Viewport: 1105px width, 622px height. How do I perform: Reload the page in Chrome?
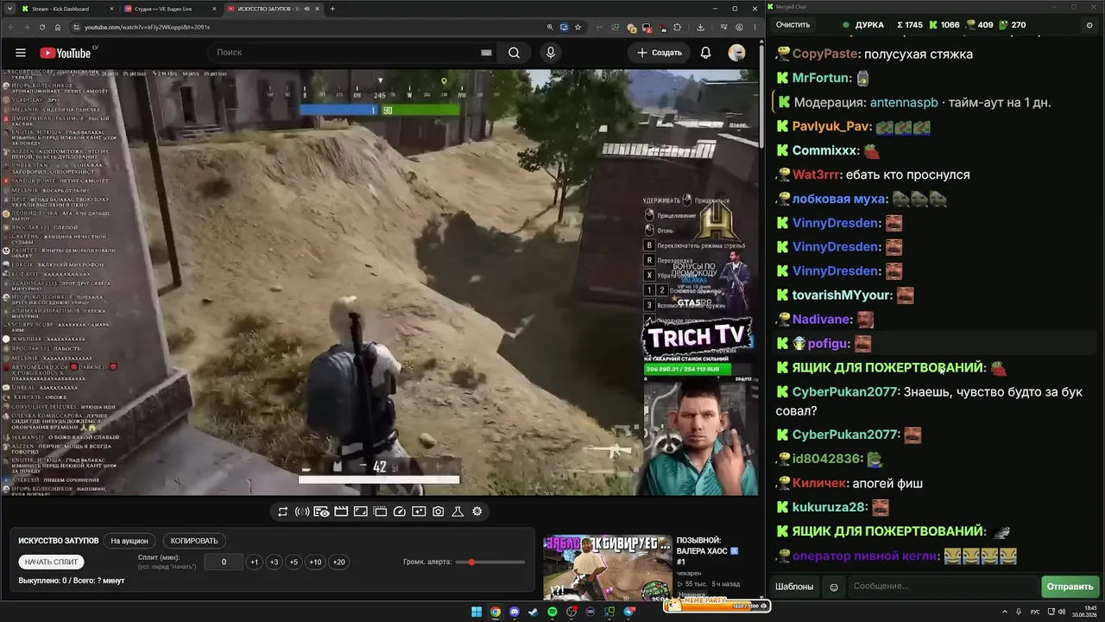tap(41, 27)
